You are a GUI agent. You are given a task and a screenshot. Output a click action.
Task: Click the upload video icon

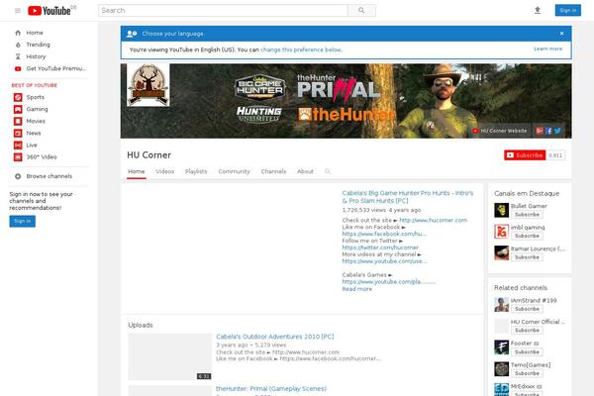pyautogui.click(x=538, y=11)
